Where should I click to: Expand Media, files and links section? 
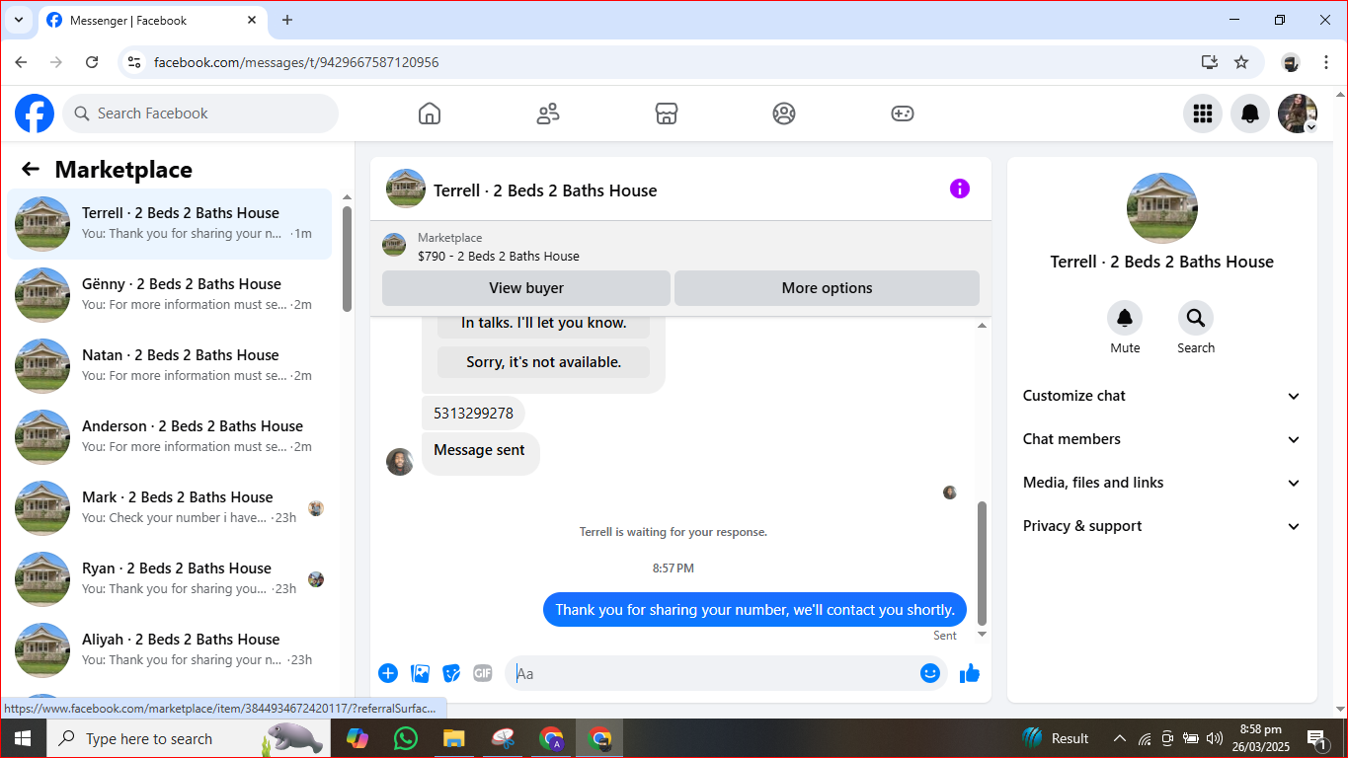[1162, 483]
